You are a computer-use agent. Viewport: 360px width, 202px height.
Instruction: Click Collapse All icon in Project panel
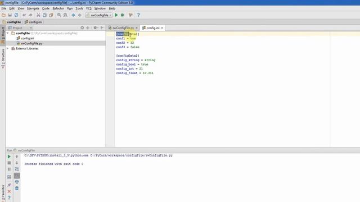(x=88, y=27)
